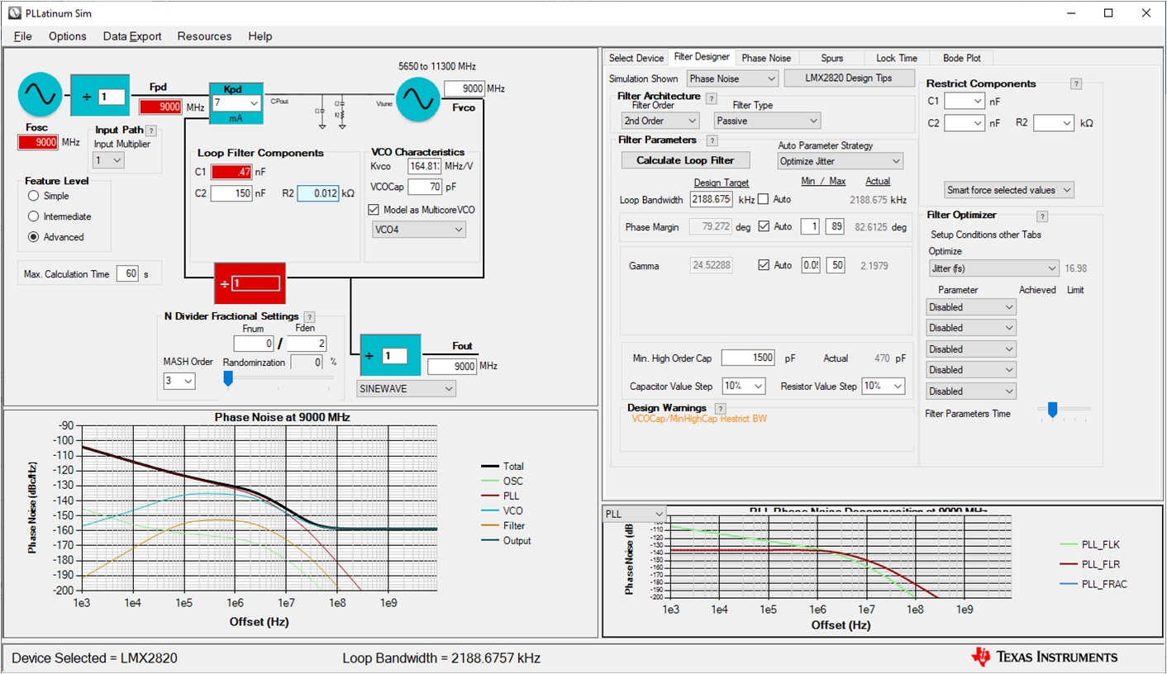
Task: Click the VCO sine wave icon
Action: point(418,100)
